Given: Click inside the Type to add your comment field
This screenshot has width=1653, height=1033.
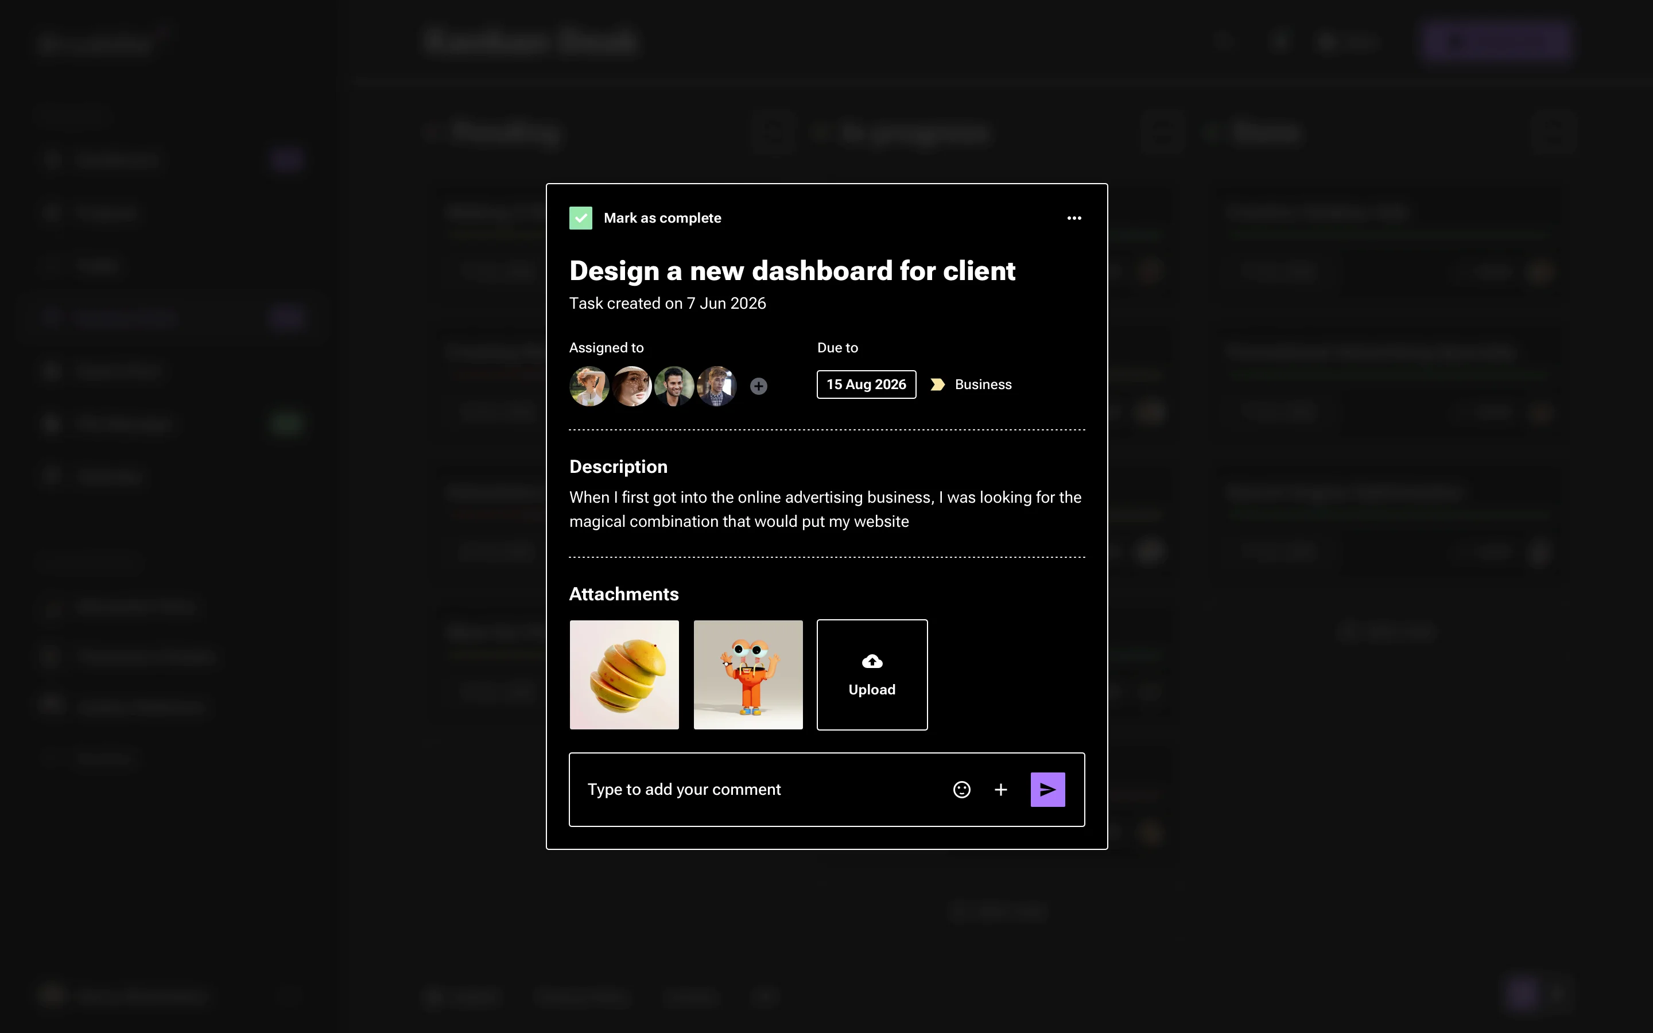Looking at the screenshot, I should click(684, 789).
